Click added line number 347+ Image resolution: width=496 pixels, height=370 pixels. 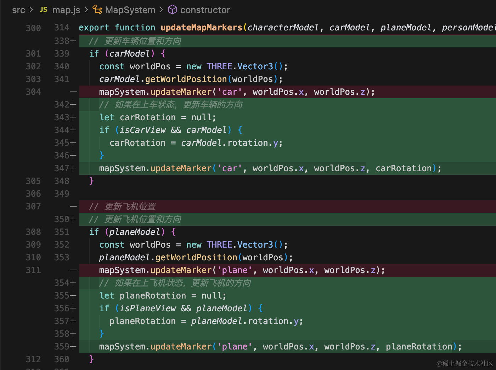[x=65, y=168]
